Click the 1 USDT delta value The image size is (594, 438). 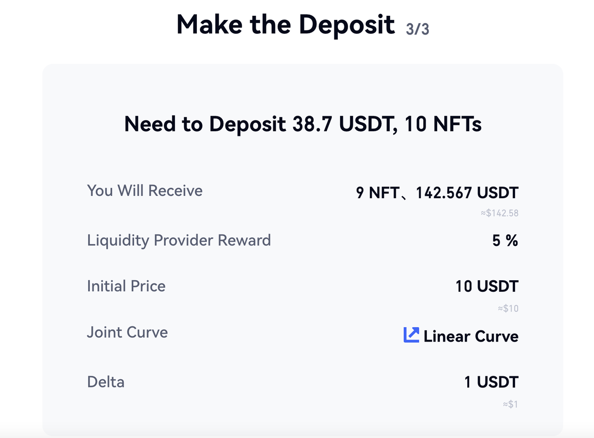(x=491, y=382)
